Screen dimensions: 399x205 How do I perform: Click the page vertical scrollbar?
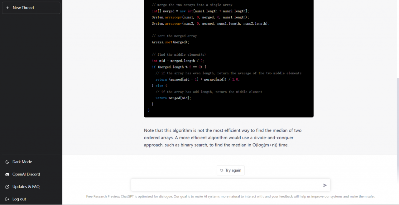point(397,130)
